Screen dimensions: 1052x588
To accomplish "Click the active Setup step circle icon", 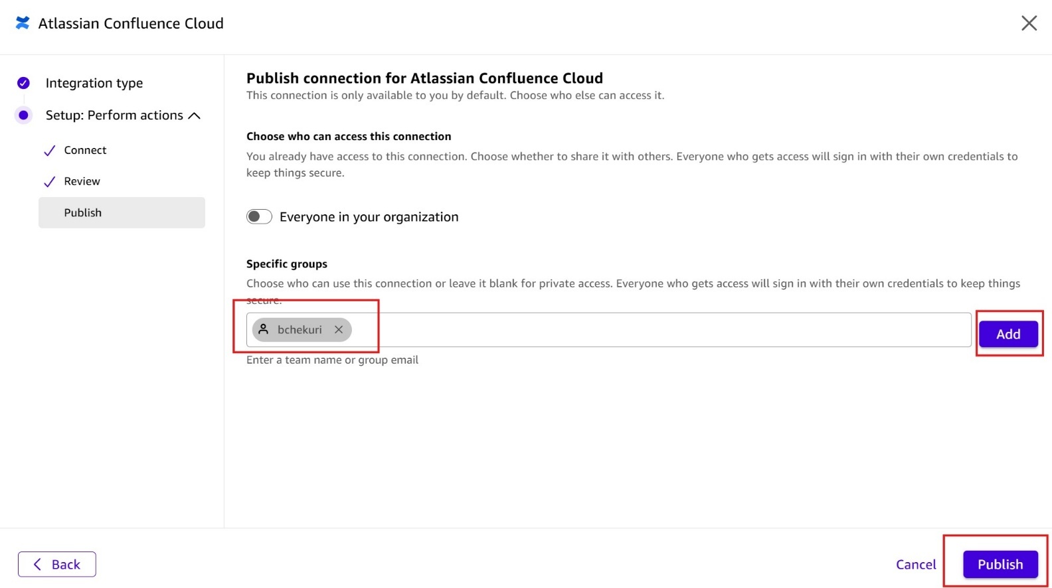I will click(23, 115).
